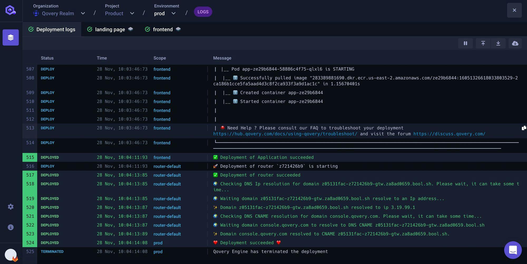Open settings gear in sidebar
527x264 pixels.
11,207
